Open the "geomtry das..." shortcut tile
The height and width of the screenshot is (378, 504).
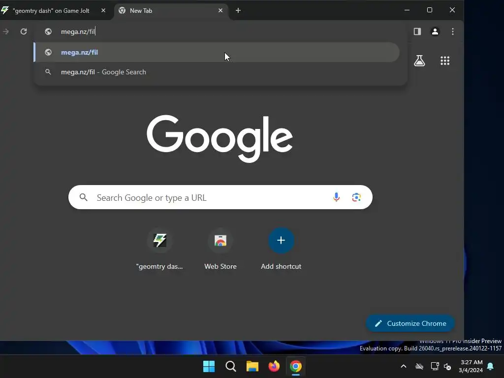(x=159, y=249)
